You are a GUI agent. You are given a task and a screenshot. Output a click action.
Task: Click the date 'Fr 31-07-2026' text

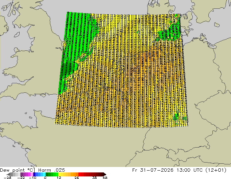pyautogui.click(x=153, y=170)
